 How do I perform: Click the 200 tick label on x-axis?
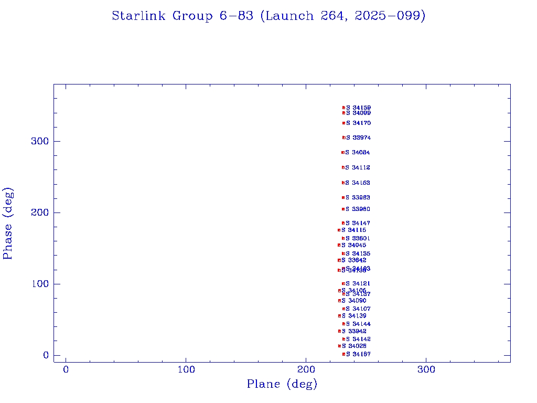[306, 370]
